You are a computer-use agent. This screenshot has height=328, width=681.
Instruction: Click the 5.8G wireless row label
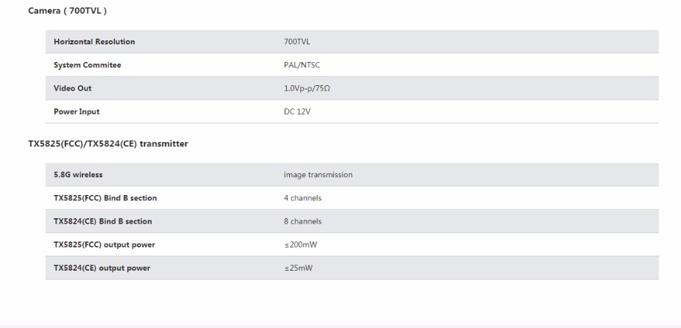[x=78, y=175]
